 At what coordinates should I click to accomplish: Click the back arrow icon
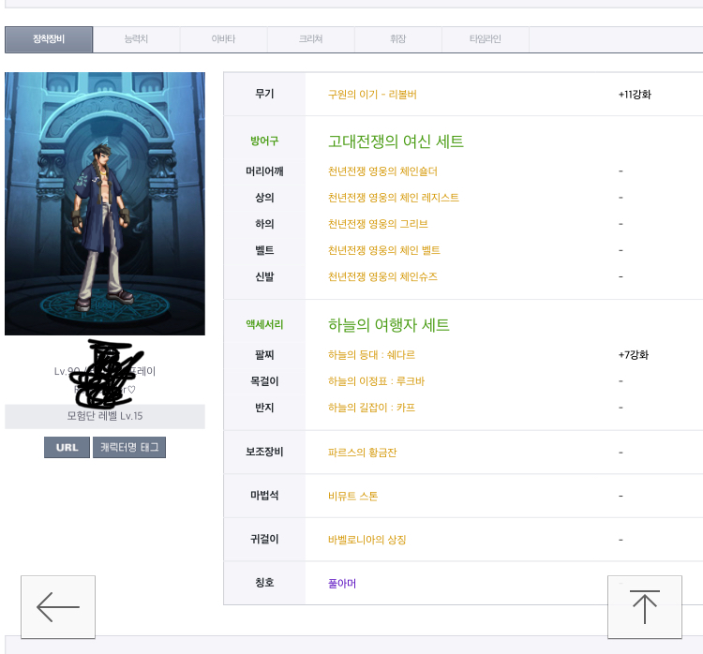click(x=58, y=607)
